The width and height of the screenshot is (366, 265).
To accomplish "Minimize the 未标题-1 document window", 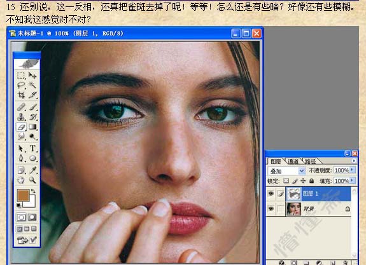I will 236,34.
